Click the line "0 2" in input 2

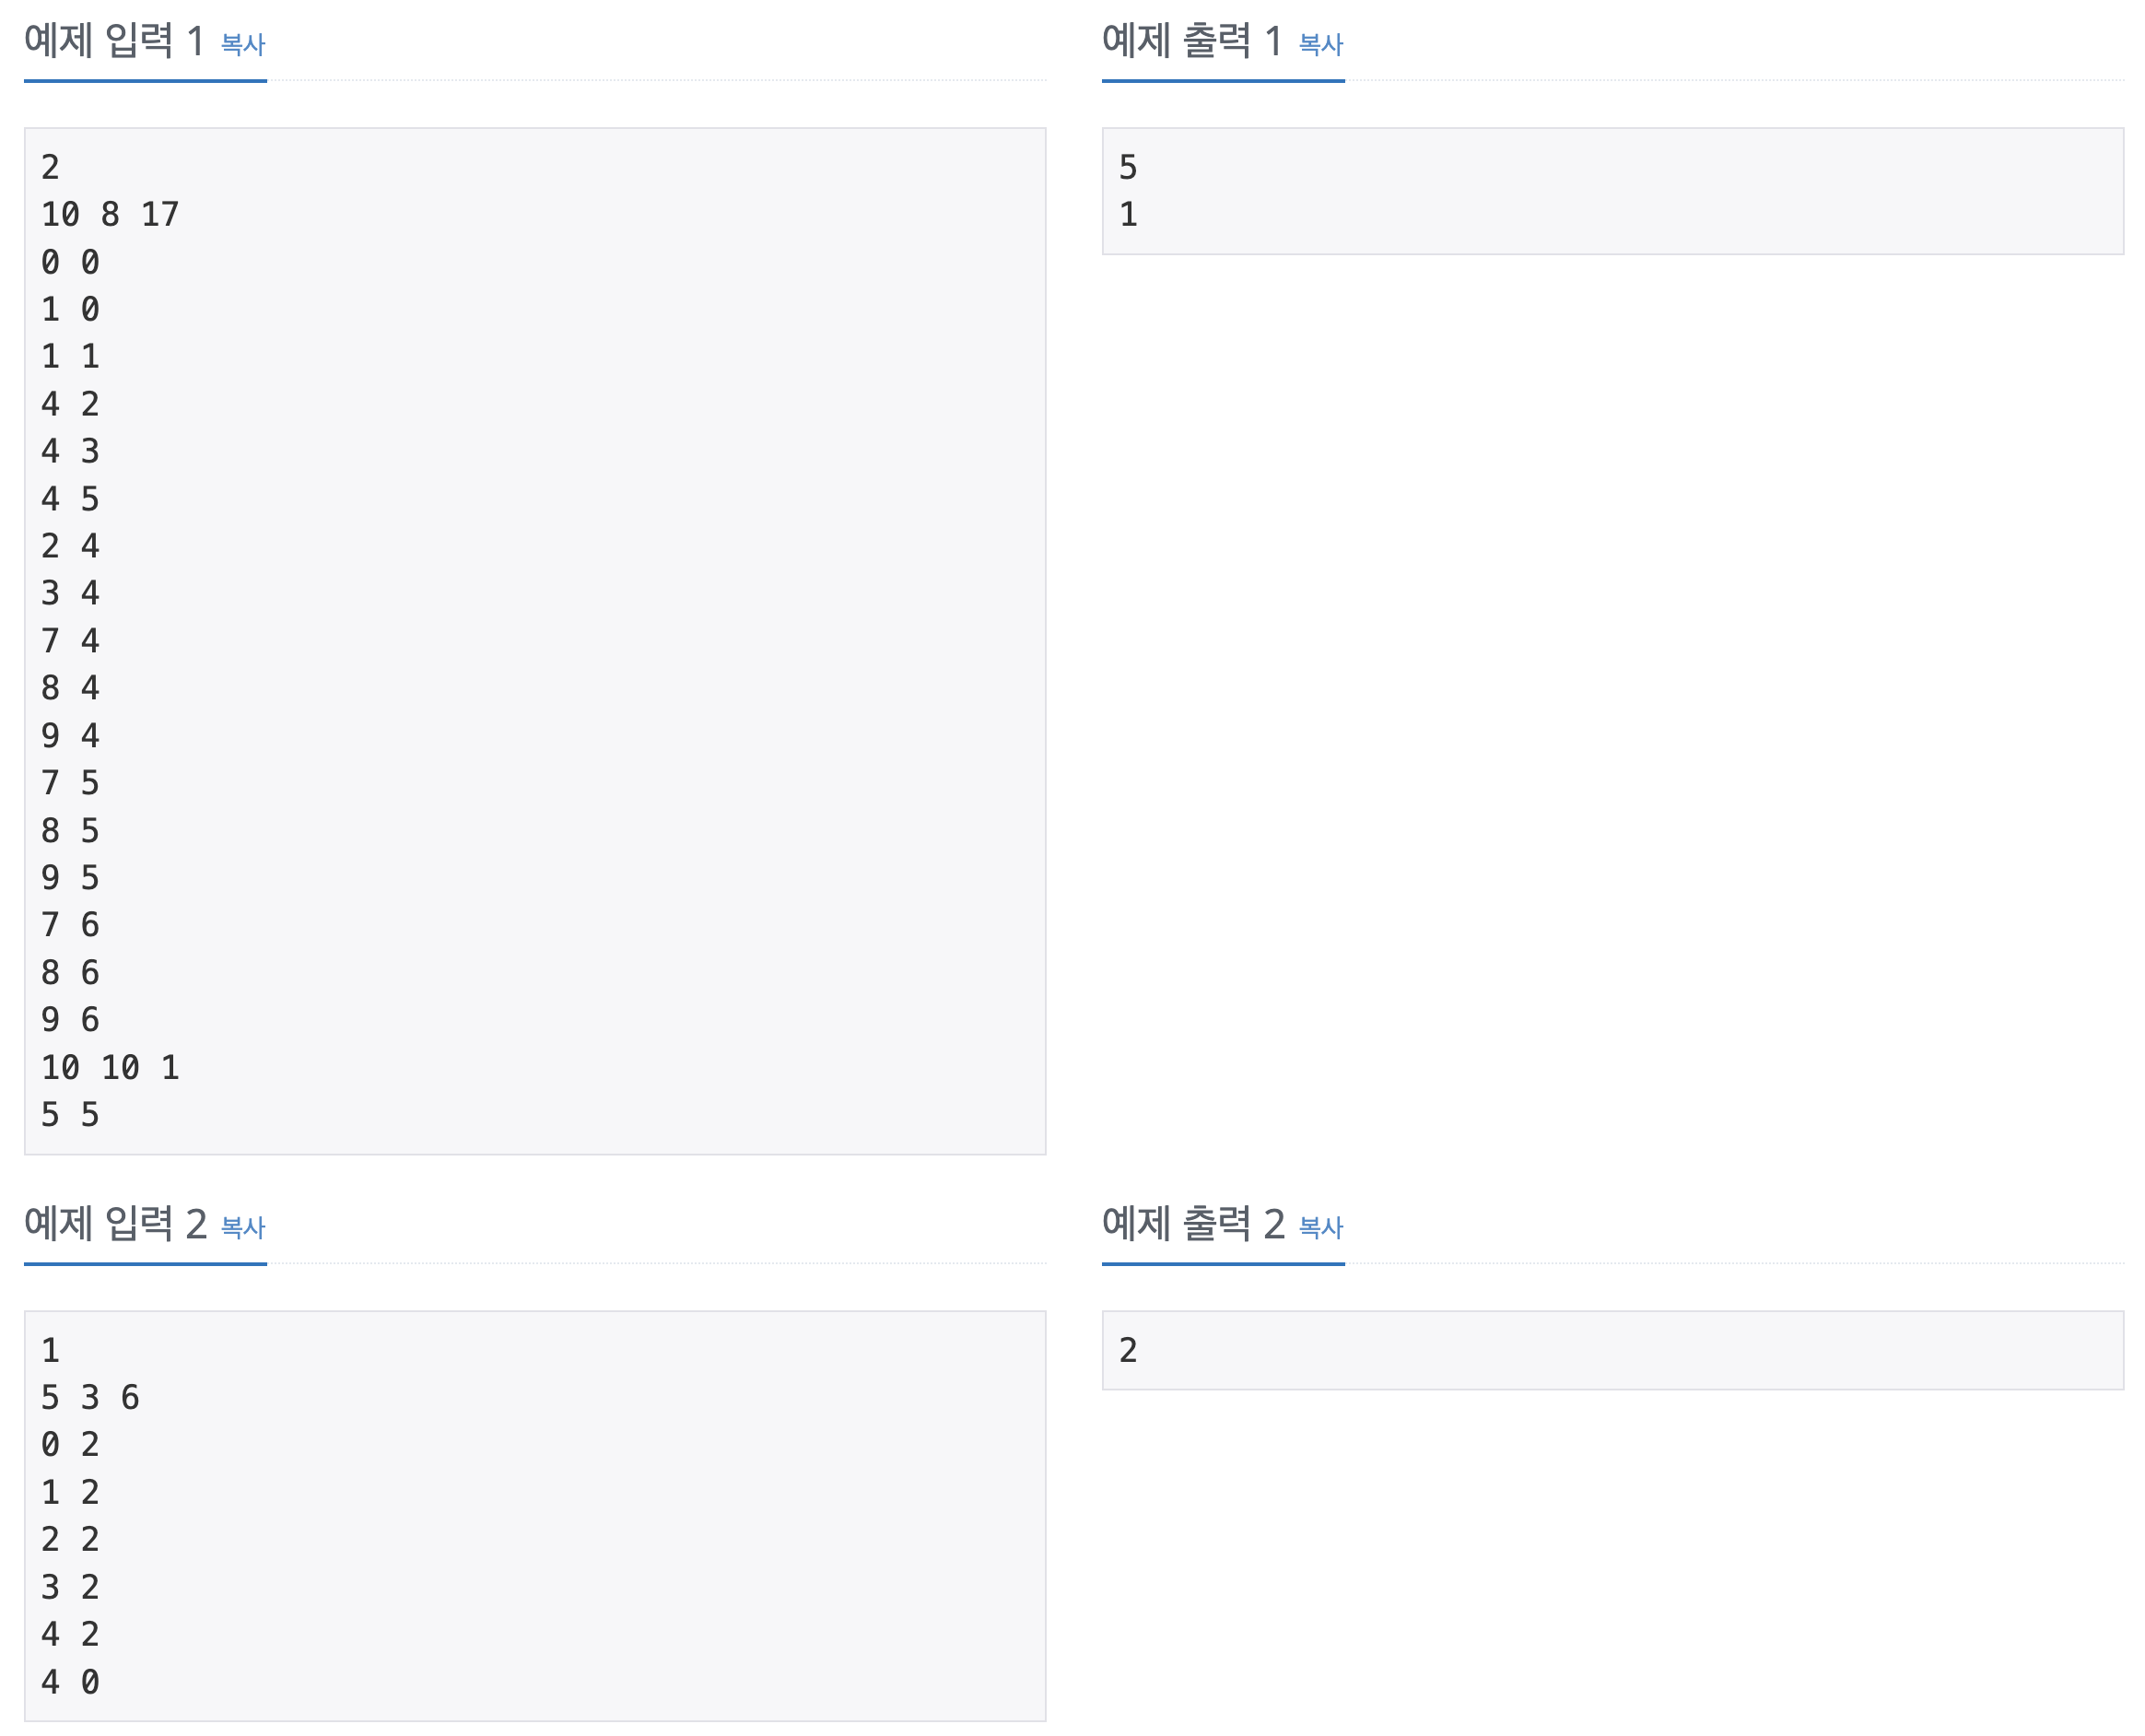coord(70,1444)
